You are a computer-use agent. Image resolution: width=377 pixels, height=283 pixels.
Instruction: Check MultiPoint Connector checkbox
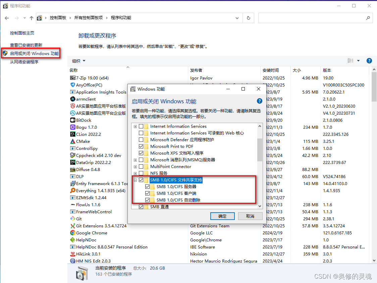click(x=141, y=166)
